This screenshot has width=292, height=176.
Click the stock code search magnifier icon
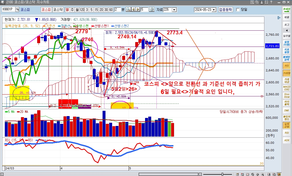point(17,9)
